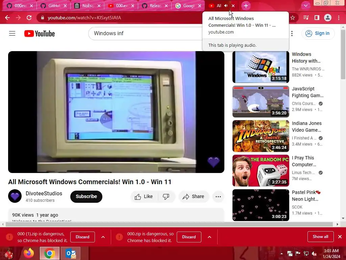Viewport: 346px width, 260px height.
Task: Open Indiana Jones Video Game thumbnail
Action: pos(261,136)
